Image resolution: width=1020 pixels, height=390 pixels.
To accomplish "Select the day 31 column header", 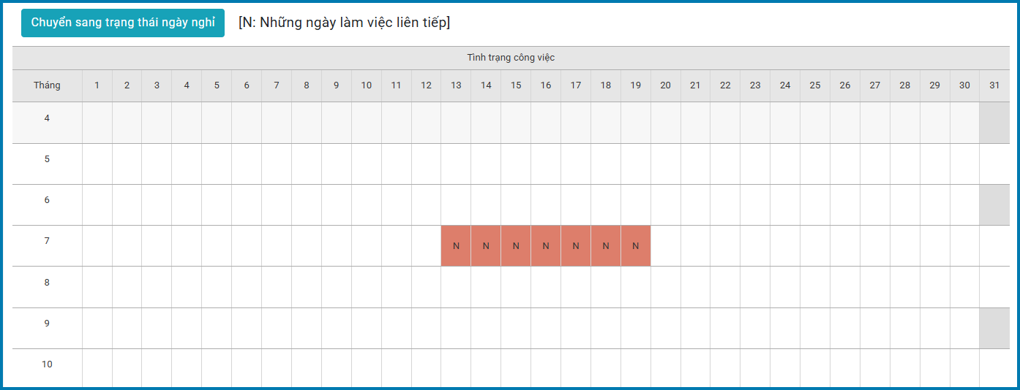I will [x=994, y=85].
